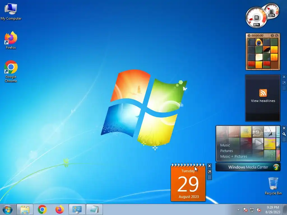Open the notepad taskbar item
The width and height of the screenshot is (287, 215).
coord(94,209)
